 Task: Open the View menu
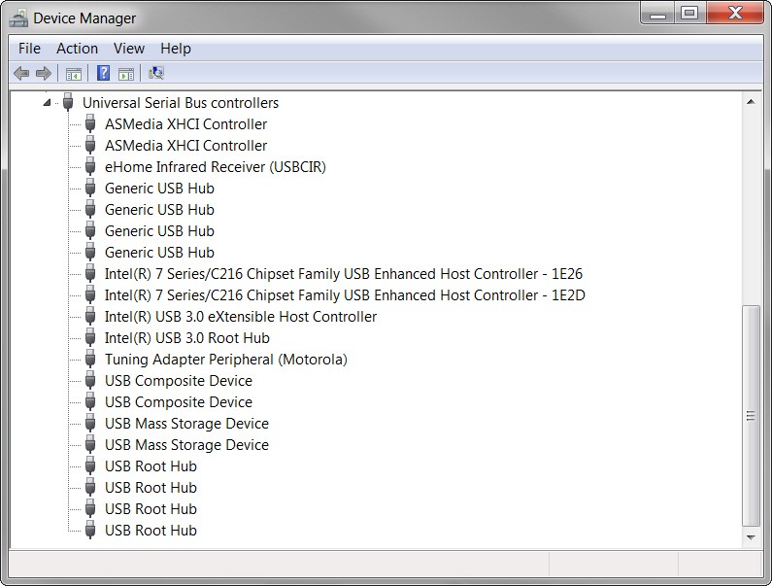(x=129, y=49)
